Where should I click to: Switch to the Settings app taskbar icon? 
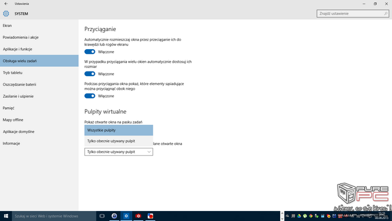[126, 216]
